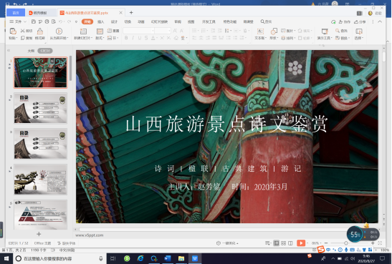Viewport: 392px width, 264px height.
Task: Open the Design ribbon tab
Action: [x=114, y=21]
